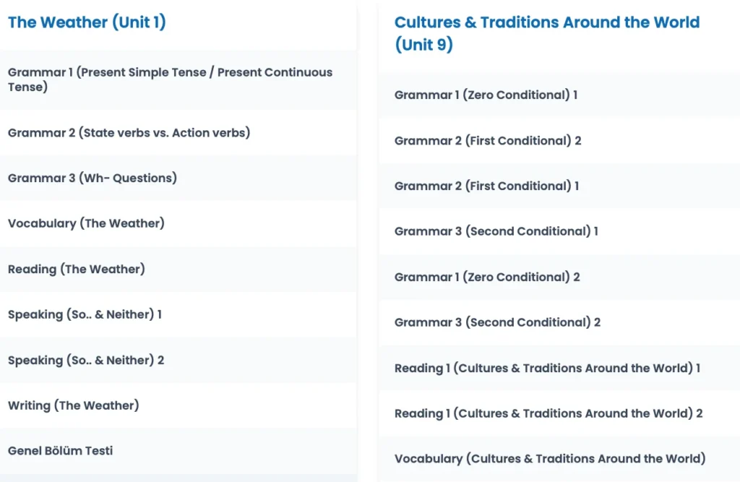Select Vocabulary (Cultures & Traditions Around the World)

tap(560, 459)
